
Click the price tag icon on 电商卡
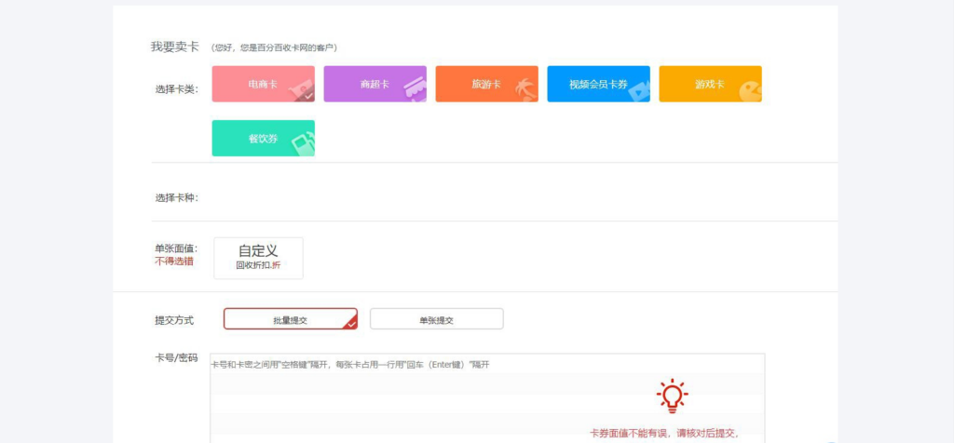(x=300, y=89)
